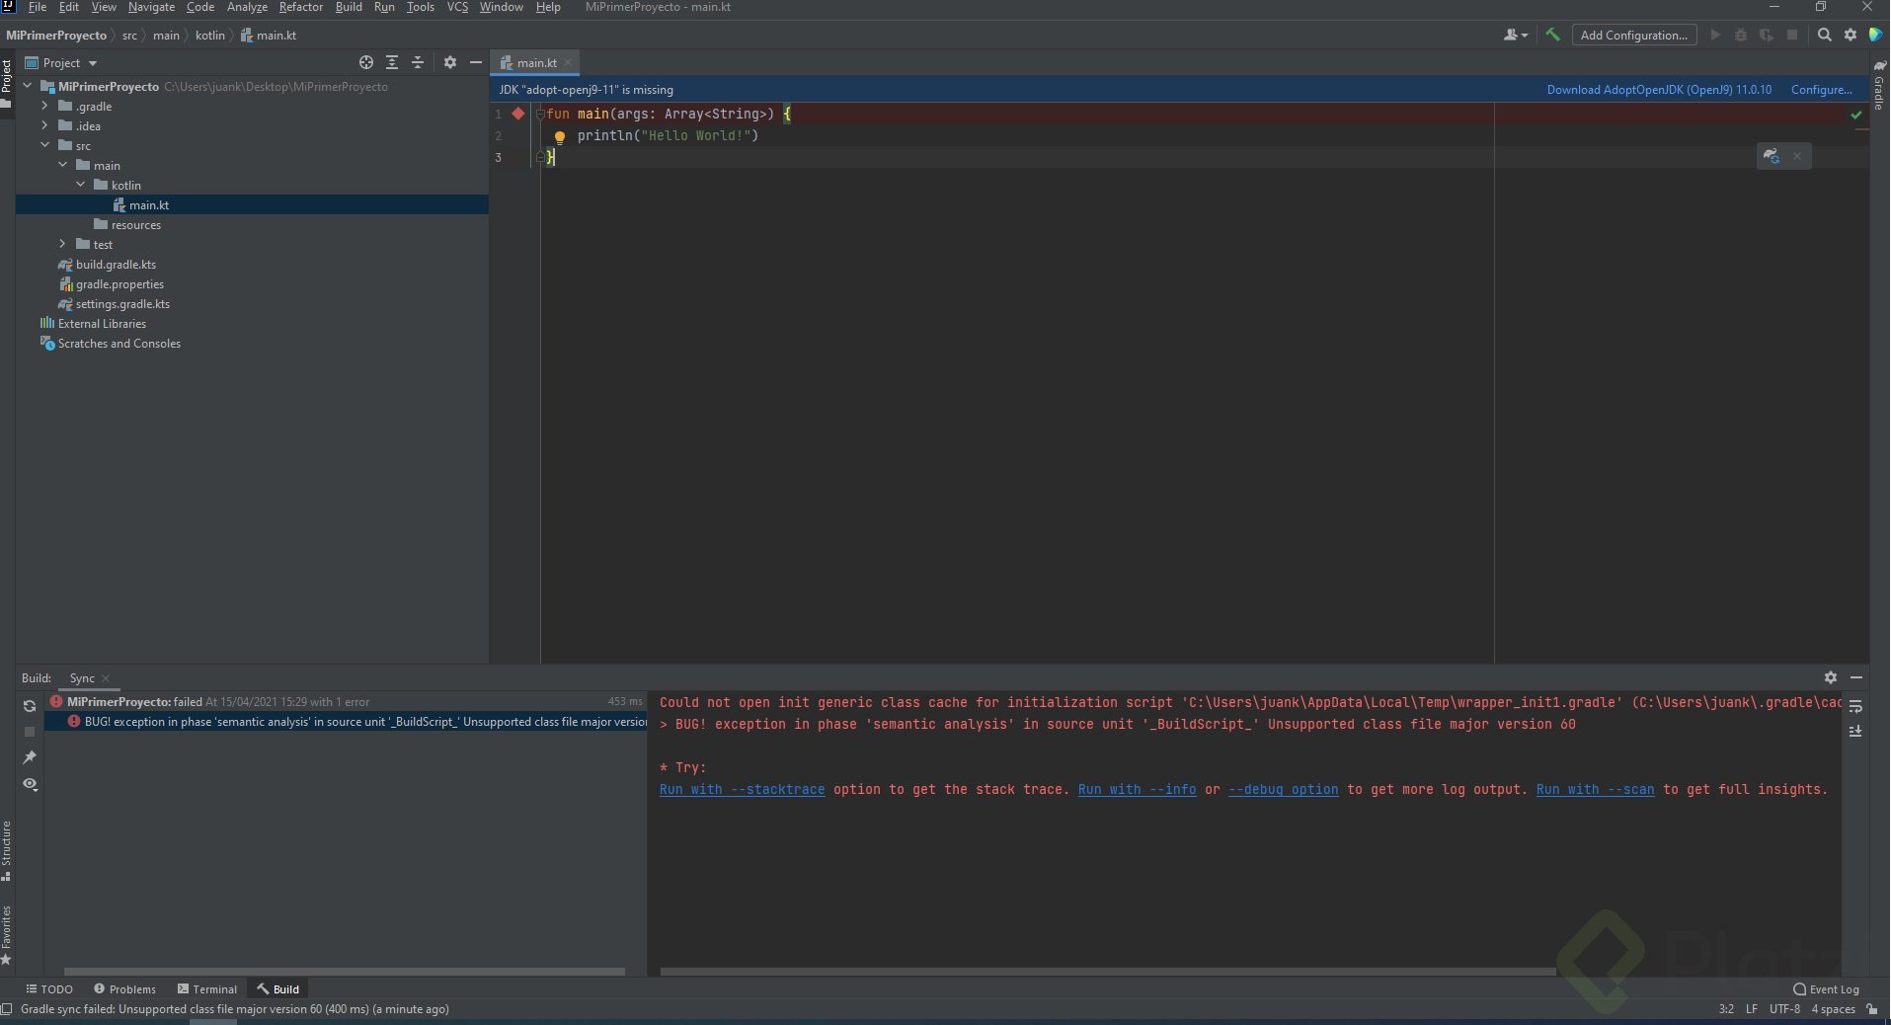Click Select Opened File target icon

(x=366, y=62)
